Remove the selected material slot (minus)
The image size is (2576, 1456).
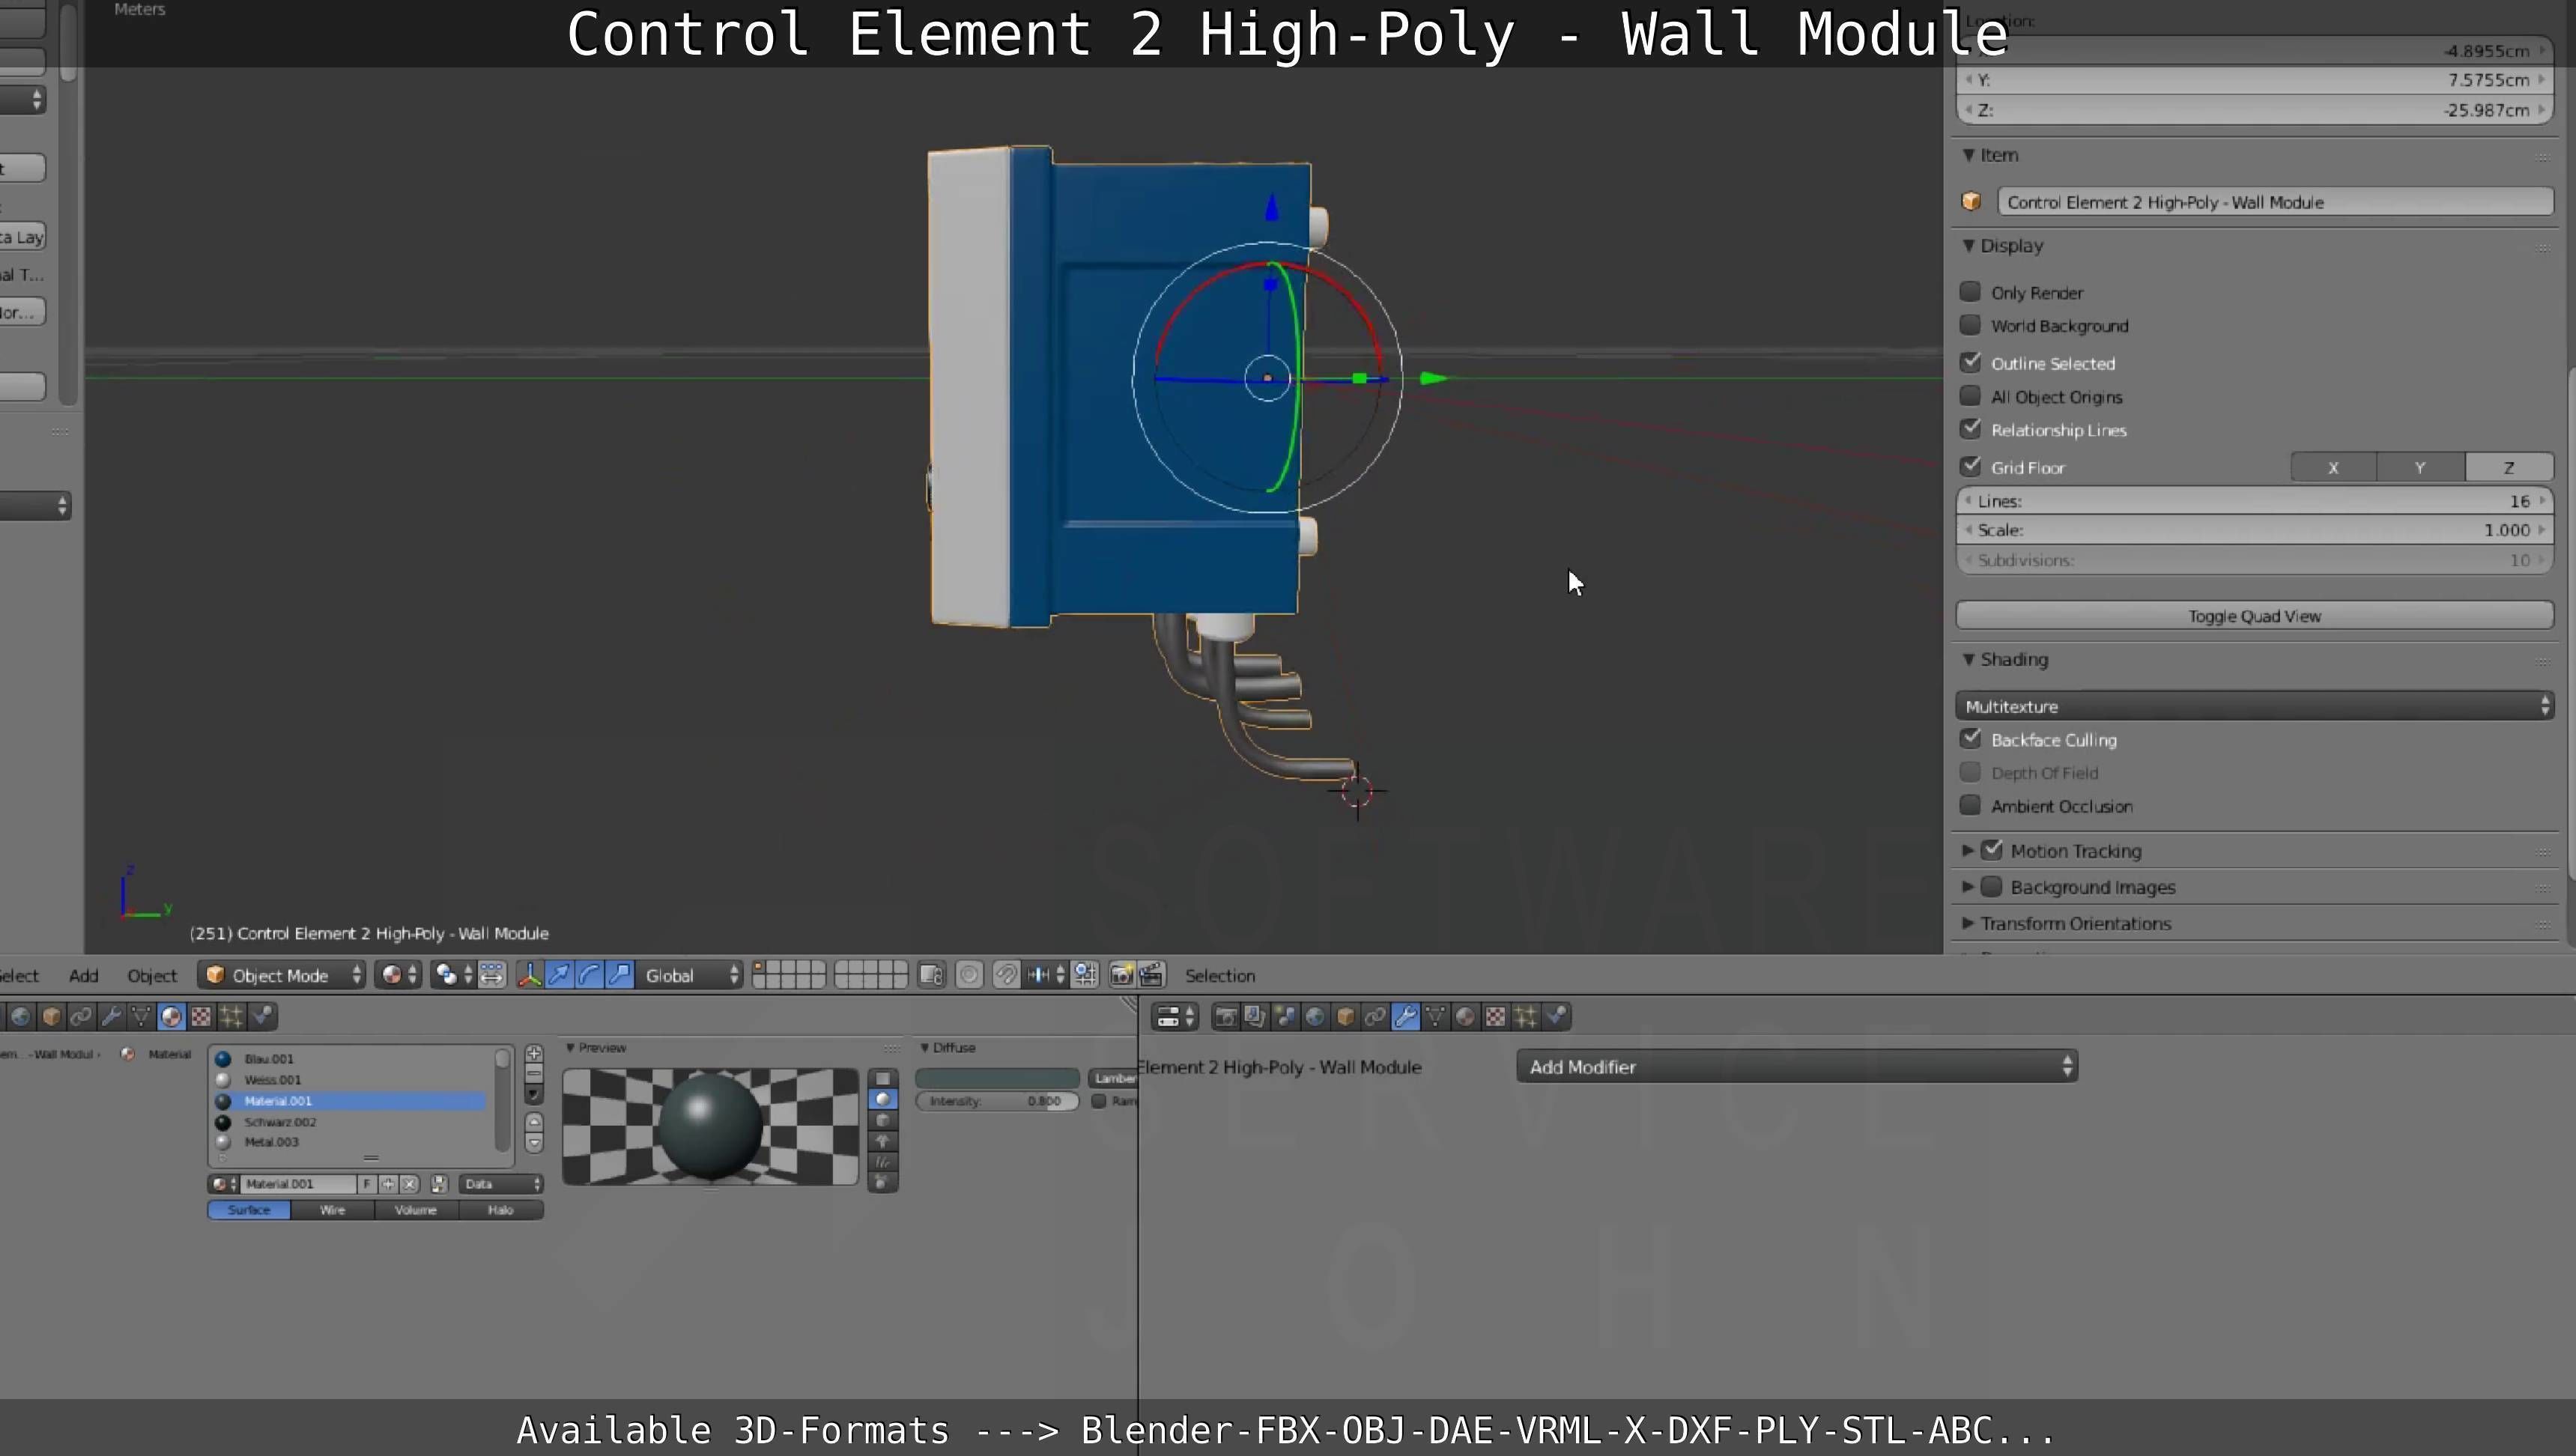click(534, 1074)
